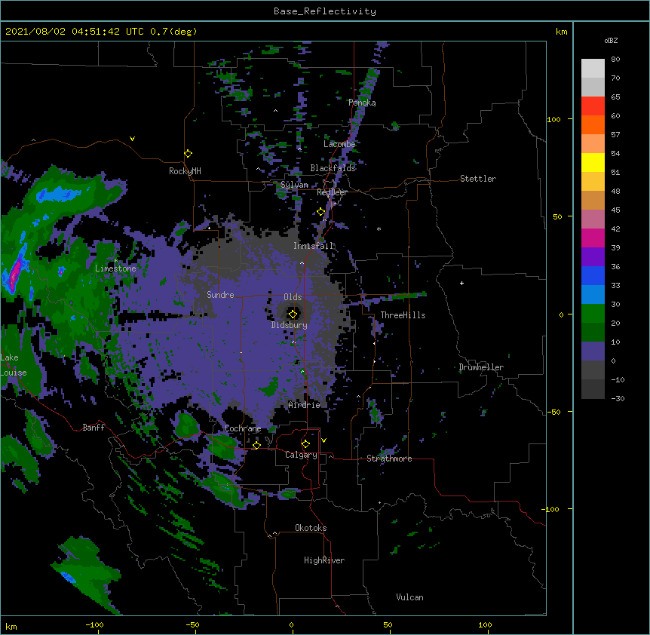
Task: Click the -50 tick label on right axis
Action: click(553, 412)
